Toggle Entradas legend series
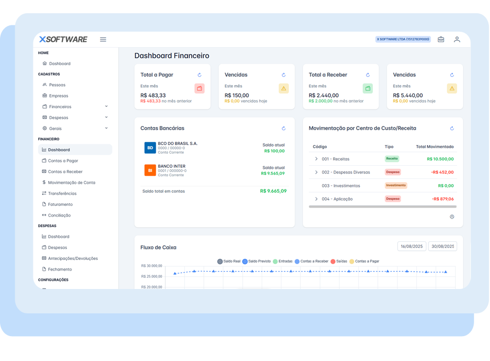The image size is (490, 361). click(282, 261)
